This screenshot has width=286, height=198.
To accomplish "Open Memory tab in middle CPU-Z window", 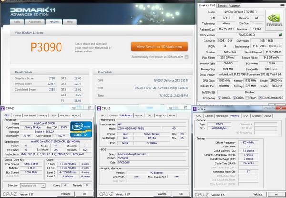I will [139, 115].
